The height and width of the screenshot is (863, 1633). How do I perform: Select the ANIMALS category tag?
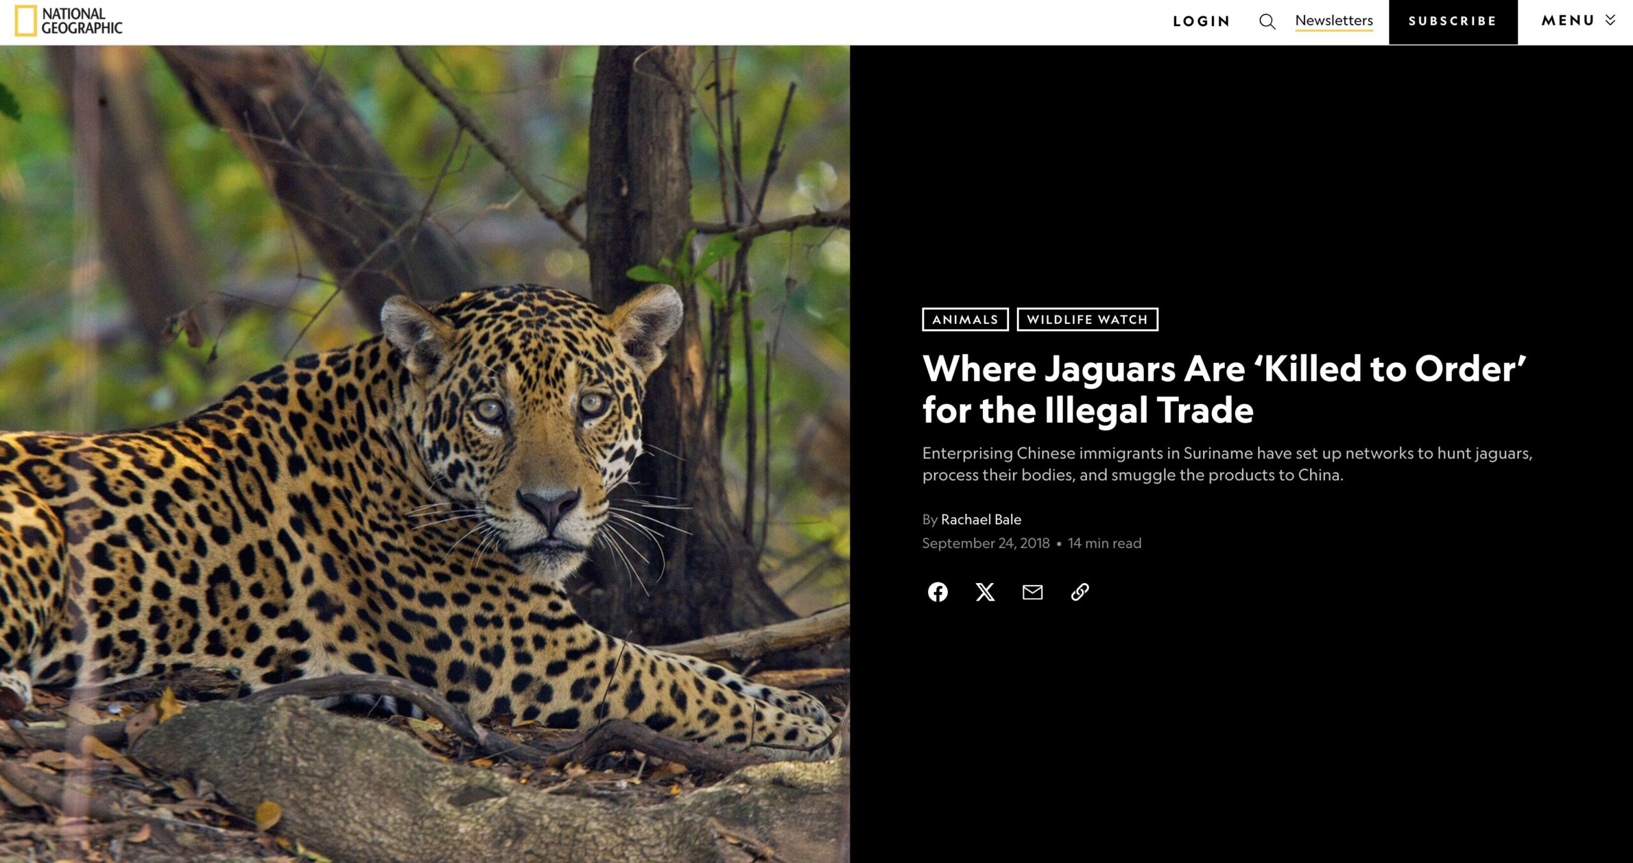965,320
